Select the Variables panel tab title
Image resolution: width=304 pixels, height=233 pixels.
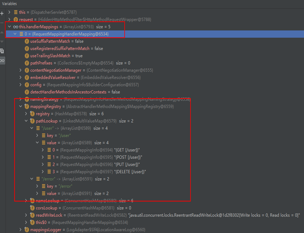(9, 4)
